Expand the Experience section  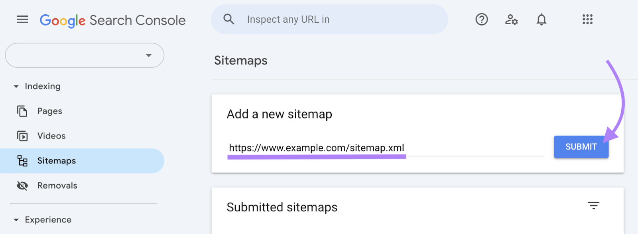[16, 220]
